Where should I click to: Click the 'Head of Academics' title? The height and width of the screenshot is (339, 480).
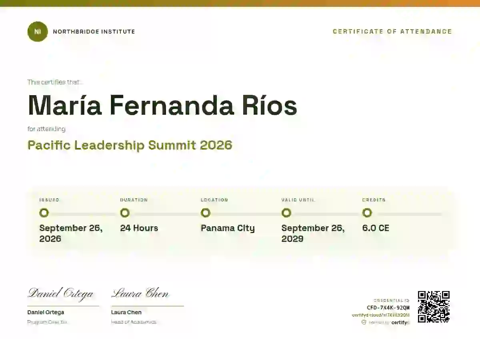tap(134, 322)
